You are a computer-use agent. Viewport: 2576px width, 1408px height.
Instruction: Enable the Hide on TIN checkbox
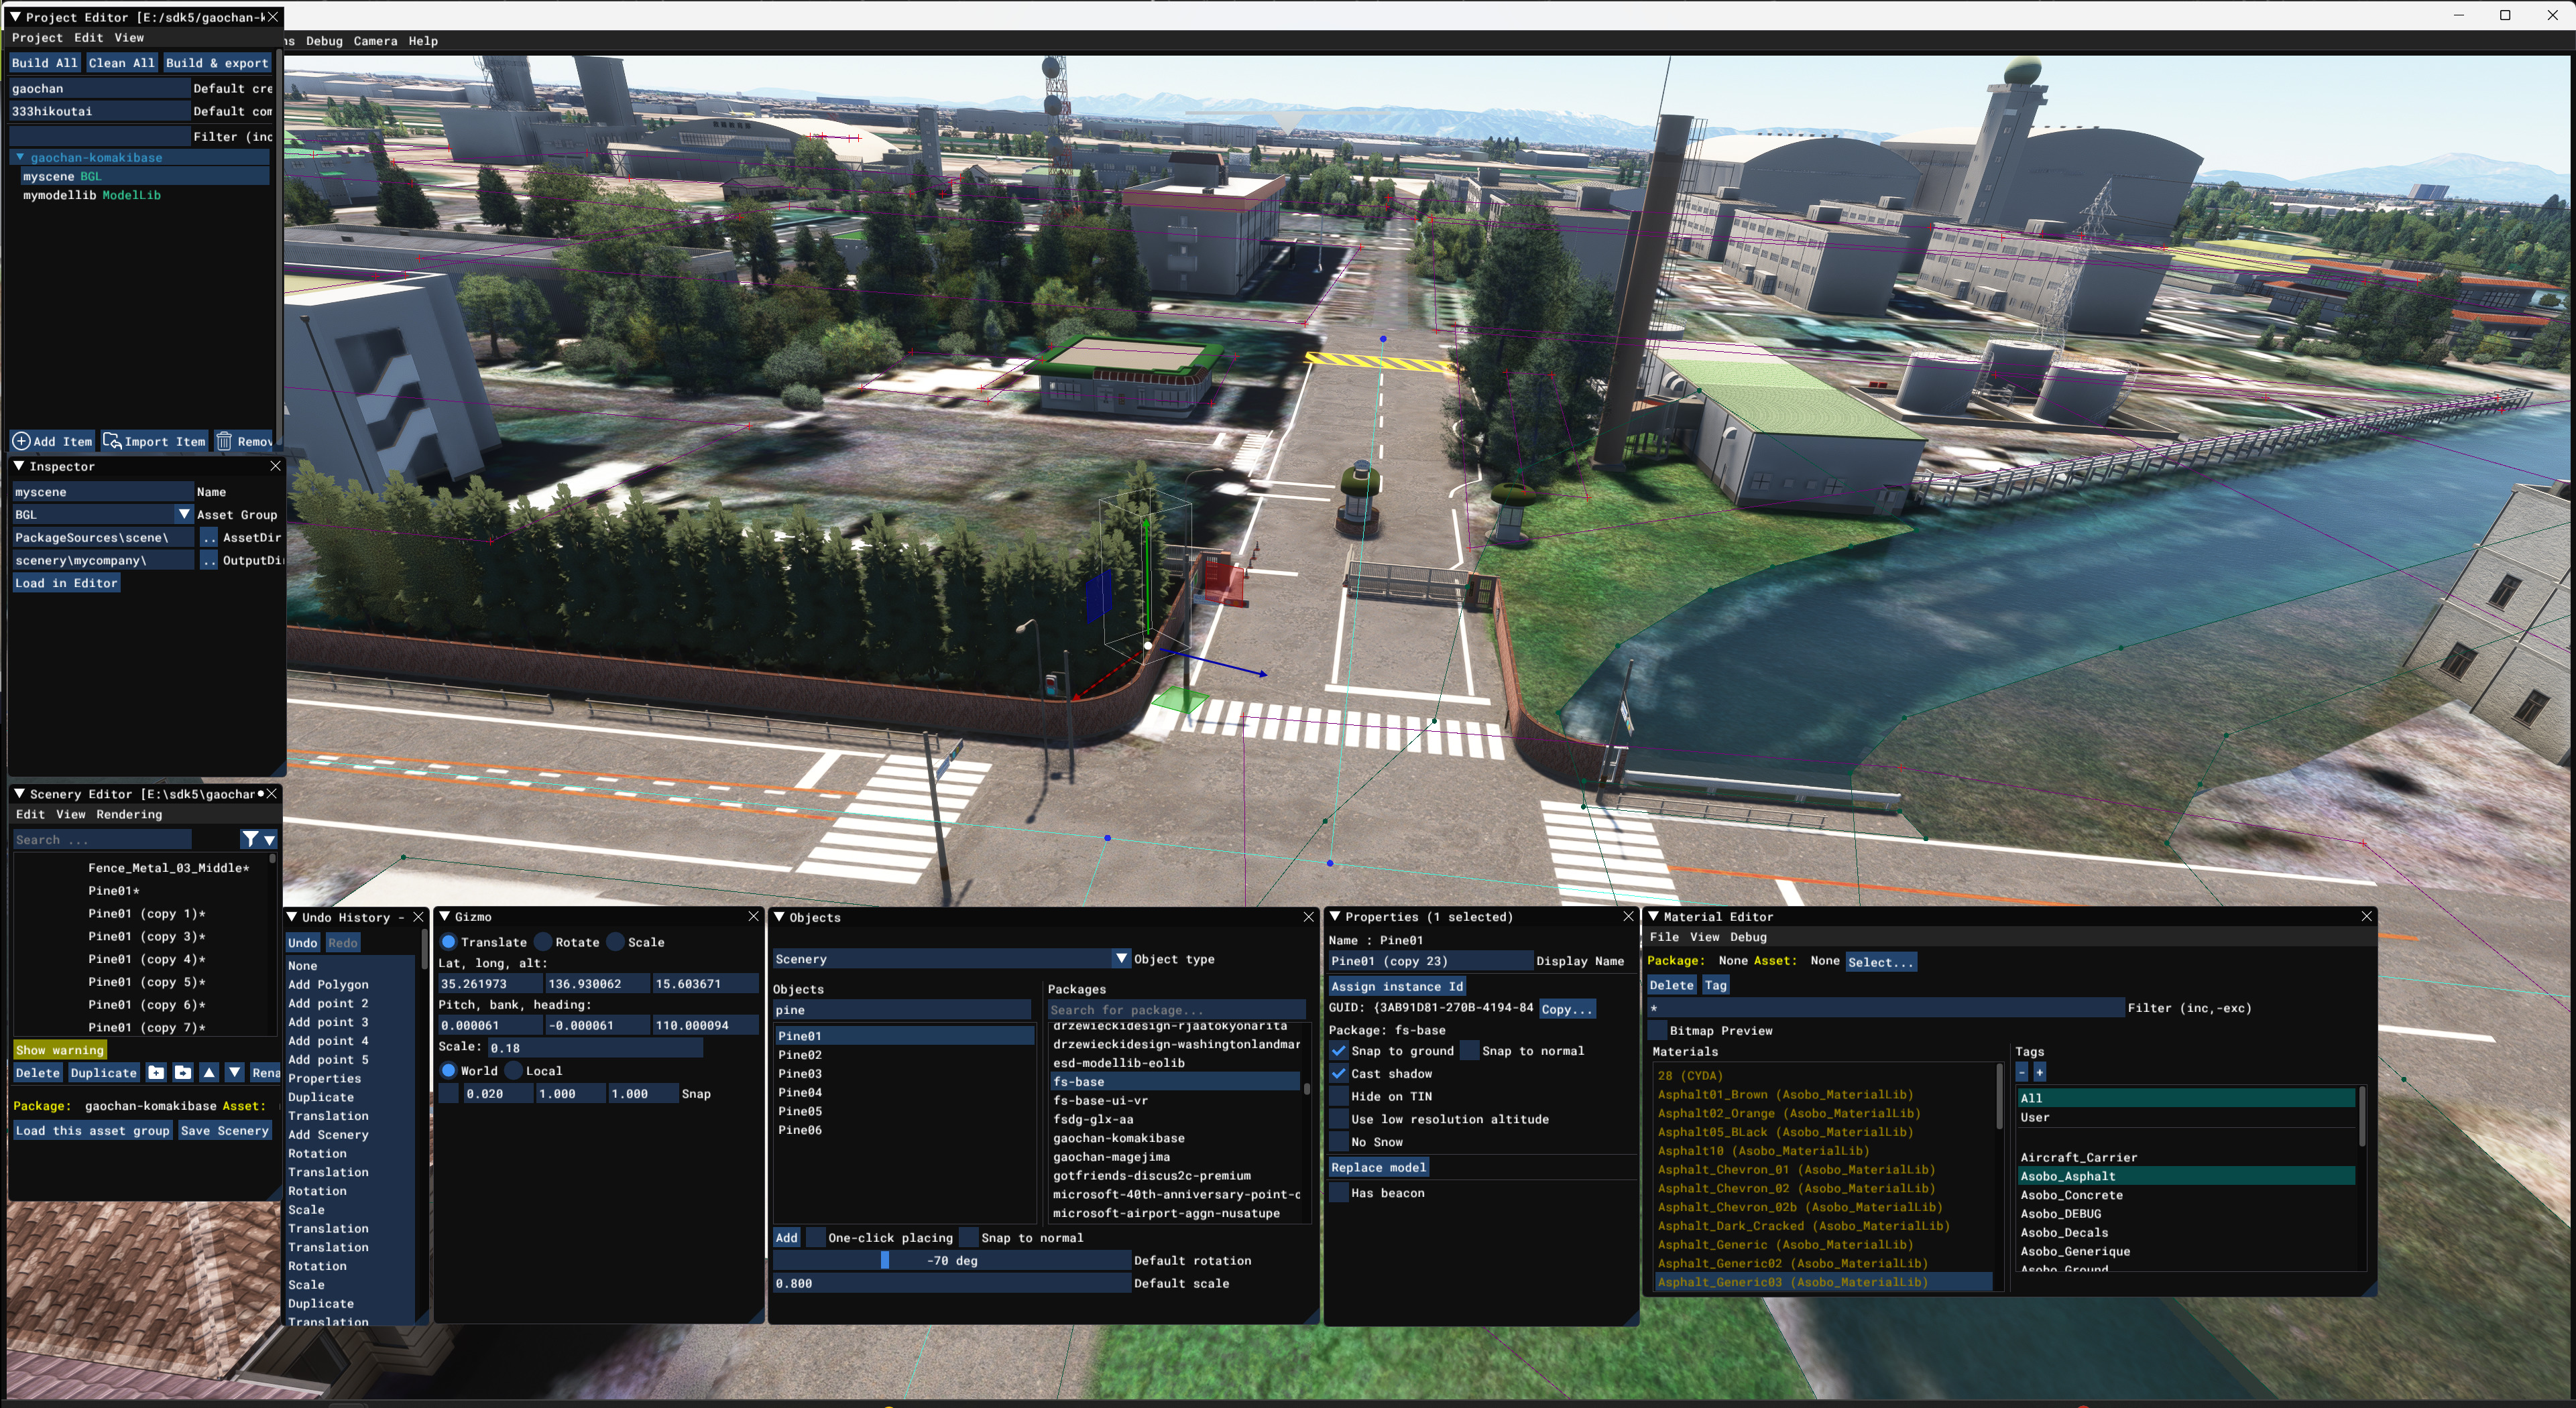[x=1339, y=1096]
